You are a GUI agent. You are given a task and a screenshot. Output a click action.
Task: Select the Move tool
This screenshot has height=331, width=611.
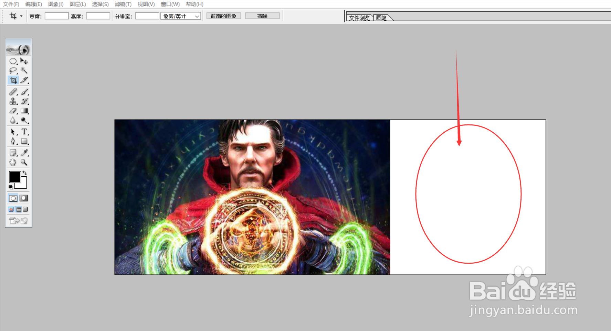point(24,61)
